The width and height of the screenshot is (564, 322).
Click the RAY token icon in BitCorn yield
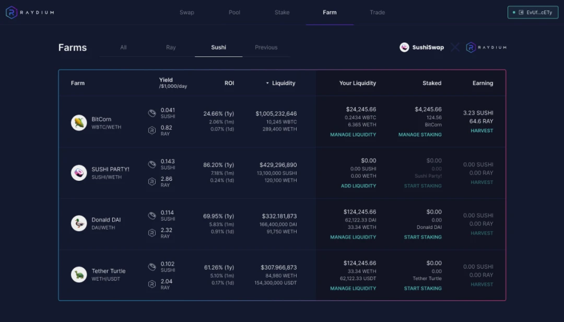(152, 130)
